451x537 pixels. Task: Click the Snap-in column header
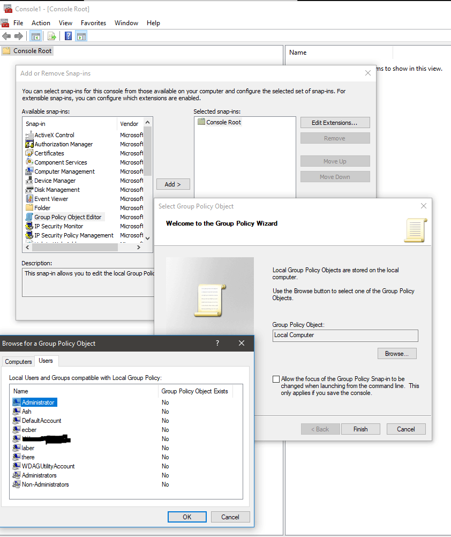point(71,124)
